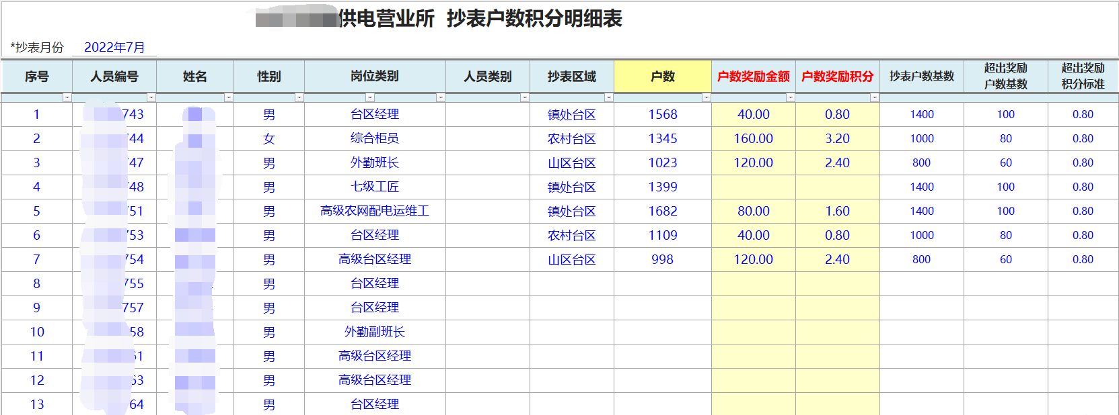This screenshot has width=1119, height=415.
Task: Expand the 人员类别 column filter arrow
Action: [524, 98]
